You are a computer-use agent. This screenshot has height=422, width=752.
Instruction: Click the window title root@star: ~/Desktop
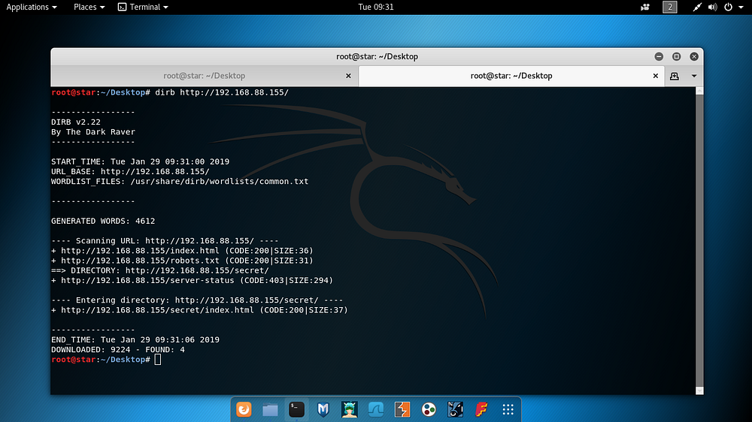click(377, 56)
